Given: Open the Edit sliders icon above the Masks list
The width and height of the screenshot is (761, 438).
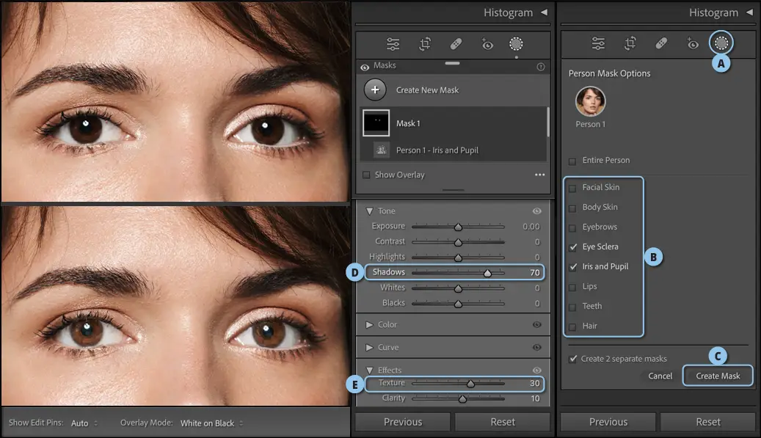Looking at the screenshot, I should coord(393,44).
